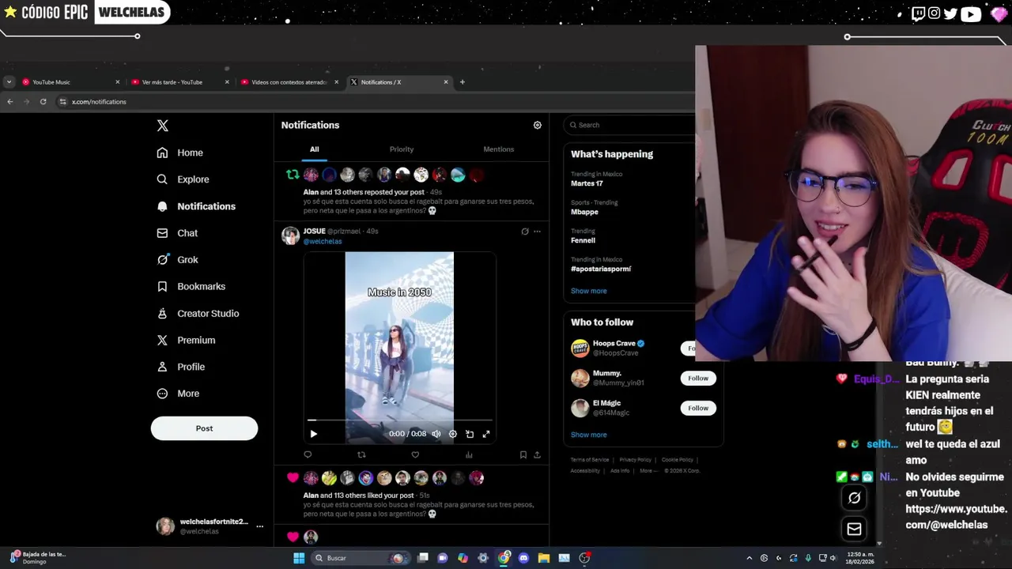This screenshot has height=569, width=1012.
Task: Toggle picture-in-picture on the video
Action: point(470,434)
